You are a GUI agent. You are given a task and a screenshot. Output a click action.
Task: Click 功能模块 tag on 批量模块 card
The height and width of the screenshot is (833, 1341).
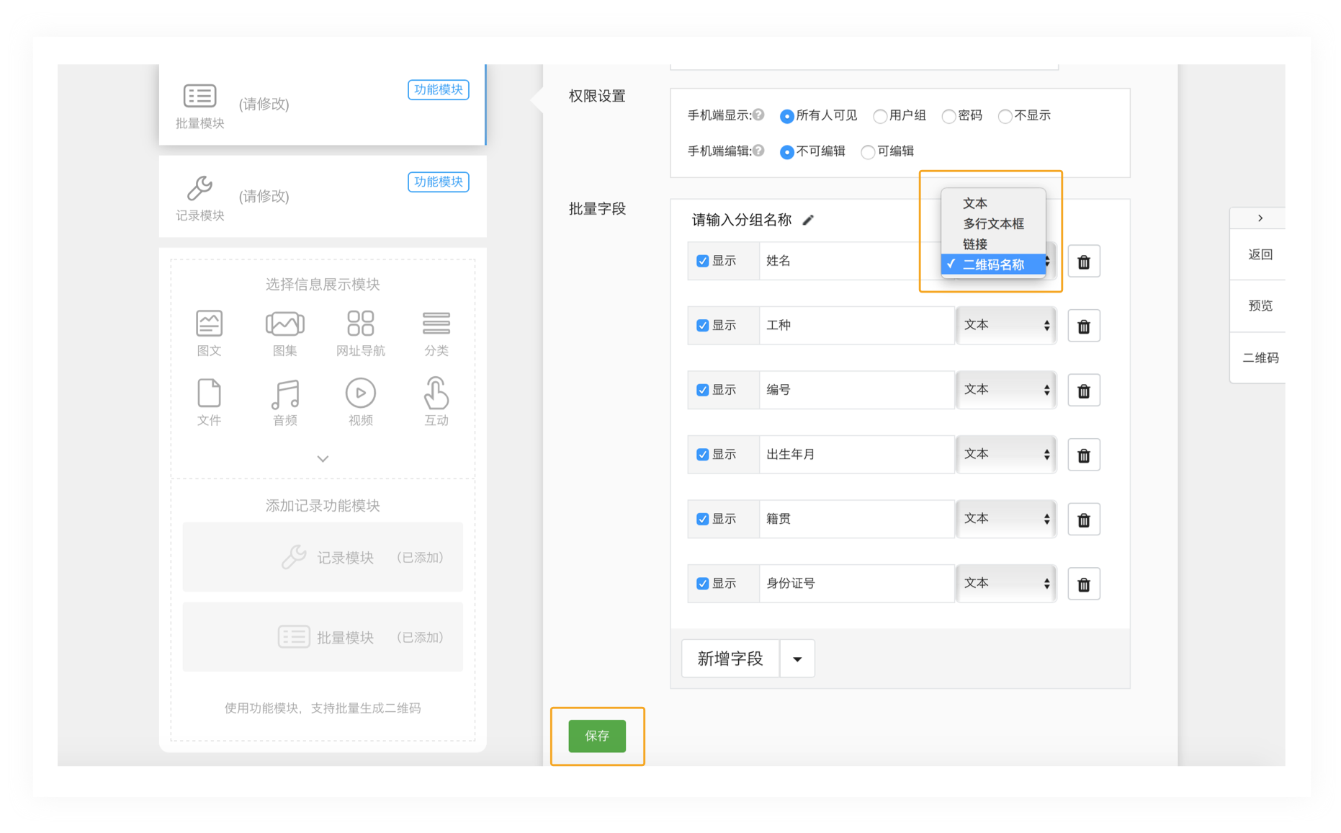pyautogui.click(x=438, y=89)
